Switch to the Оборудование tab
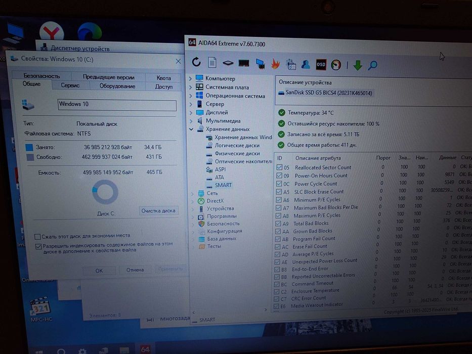The width and height of the screenshot is (472, 354). pos(117,86)
